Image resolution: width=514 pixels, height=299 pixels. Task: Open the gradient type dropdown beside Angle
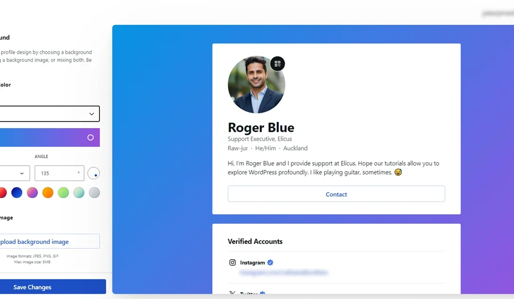point(15,173)
